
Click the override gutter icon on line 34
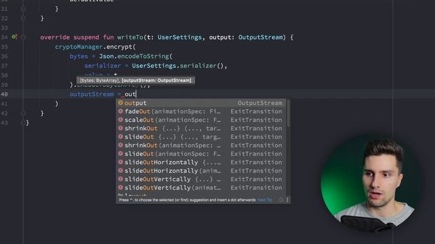pos(14,37)
